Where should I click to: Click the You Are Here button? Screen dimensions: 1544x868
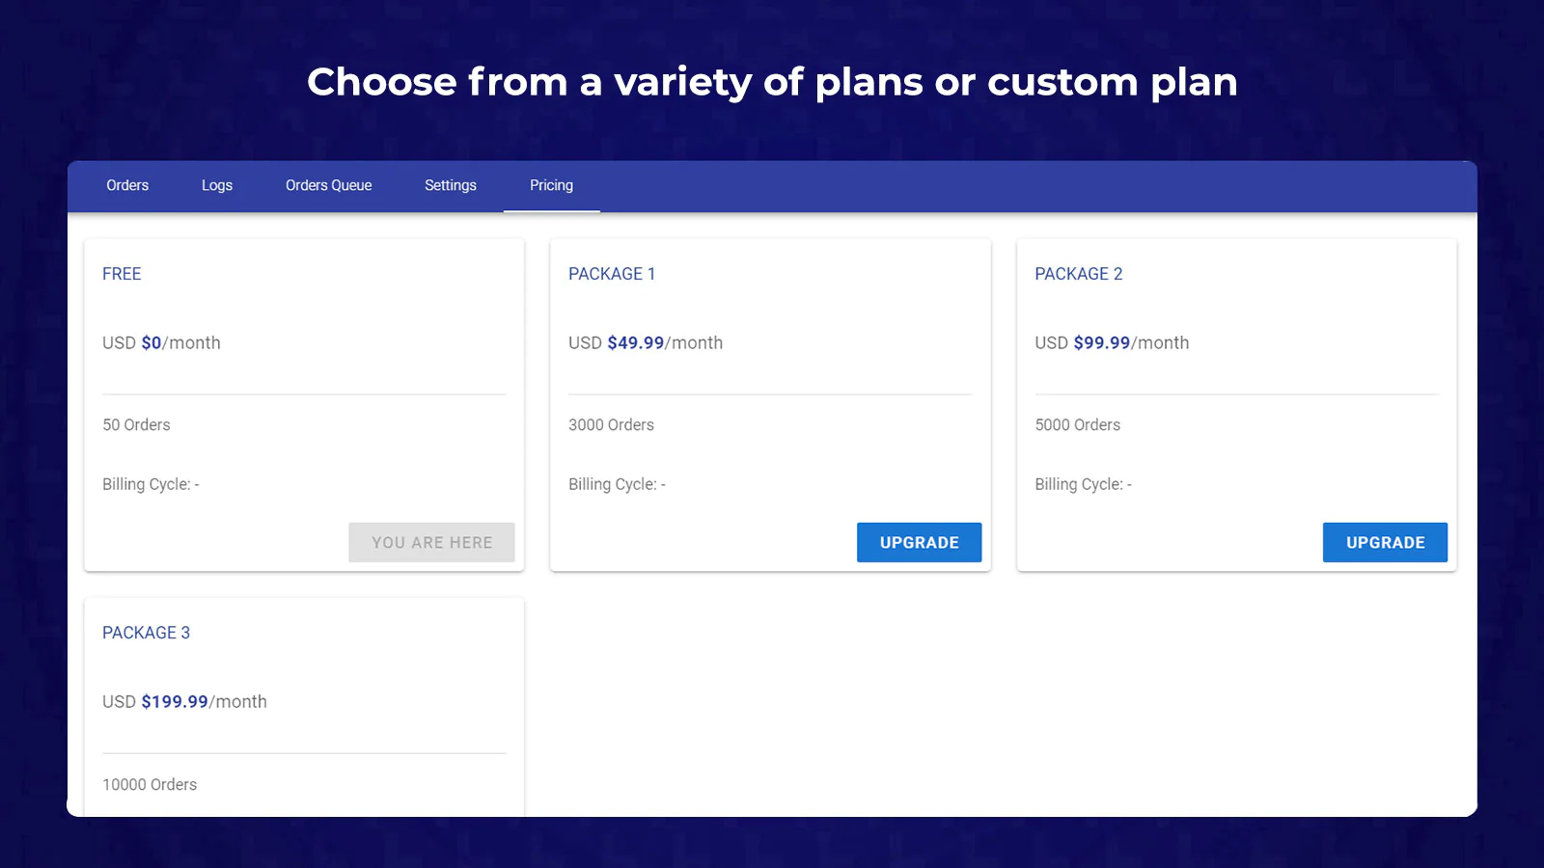pyautogui.click(x=431, y=542)
